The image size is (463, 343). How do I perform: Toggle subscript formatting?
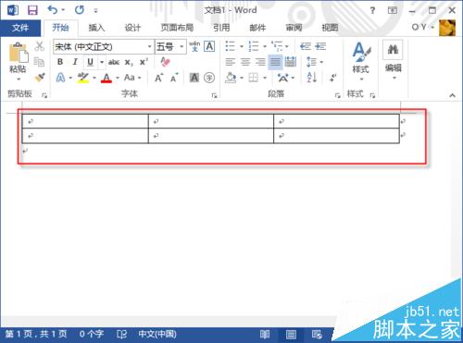(x=129, y=62)
